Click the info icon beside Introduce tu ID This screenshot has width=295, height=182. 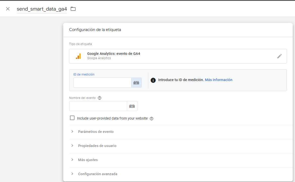coord(153,80)
